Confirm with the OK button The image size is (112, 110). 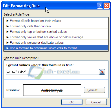click(x=72, y=102)
